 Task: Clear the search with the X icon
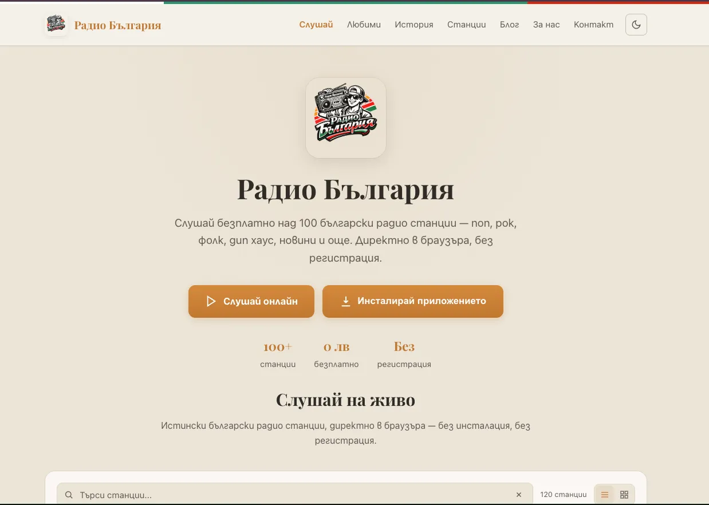click(x=519, y=495)
